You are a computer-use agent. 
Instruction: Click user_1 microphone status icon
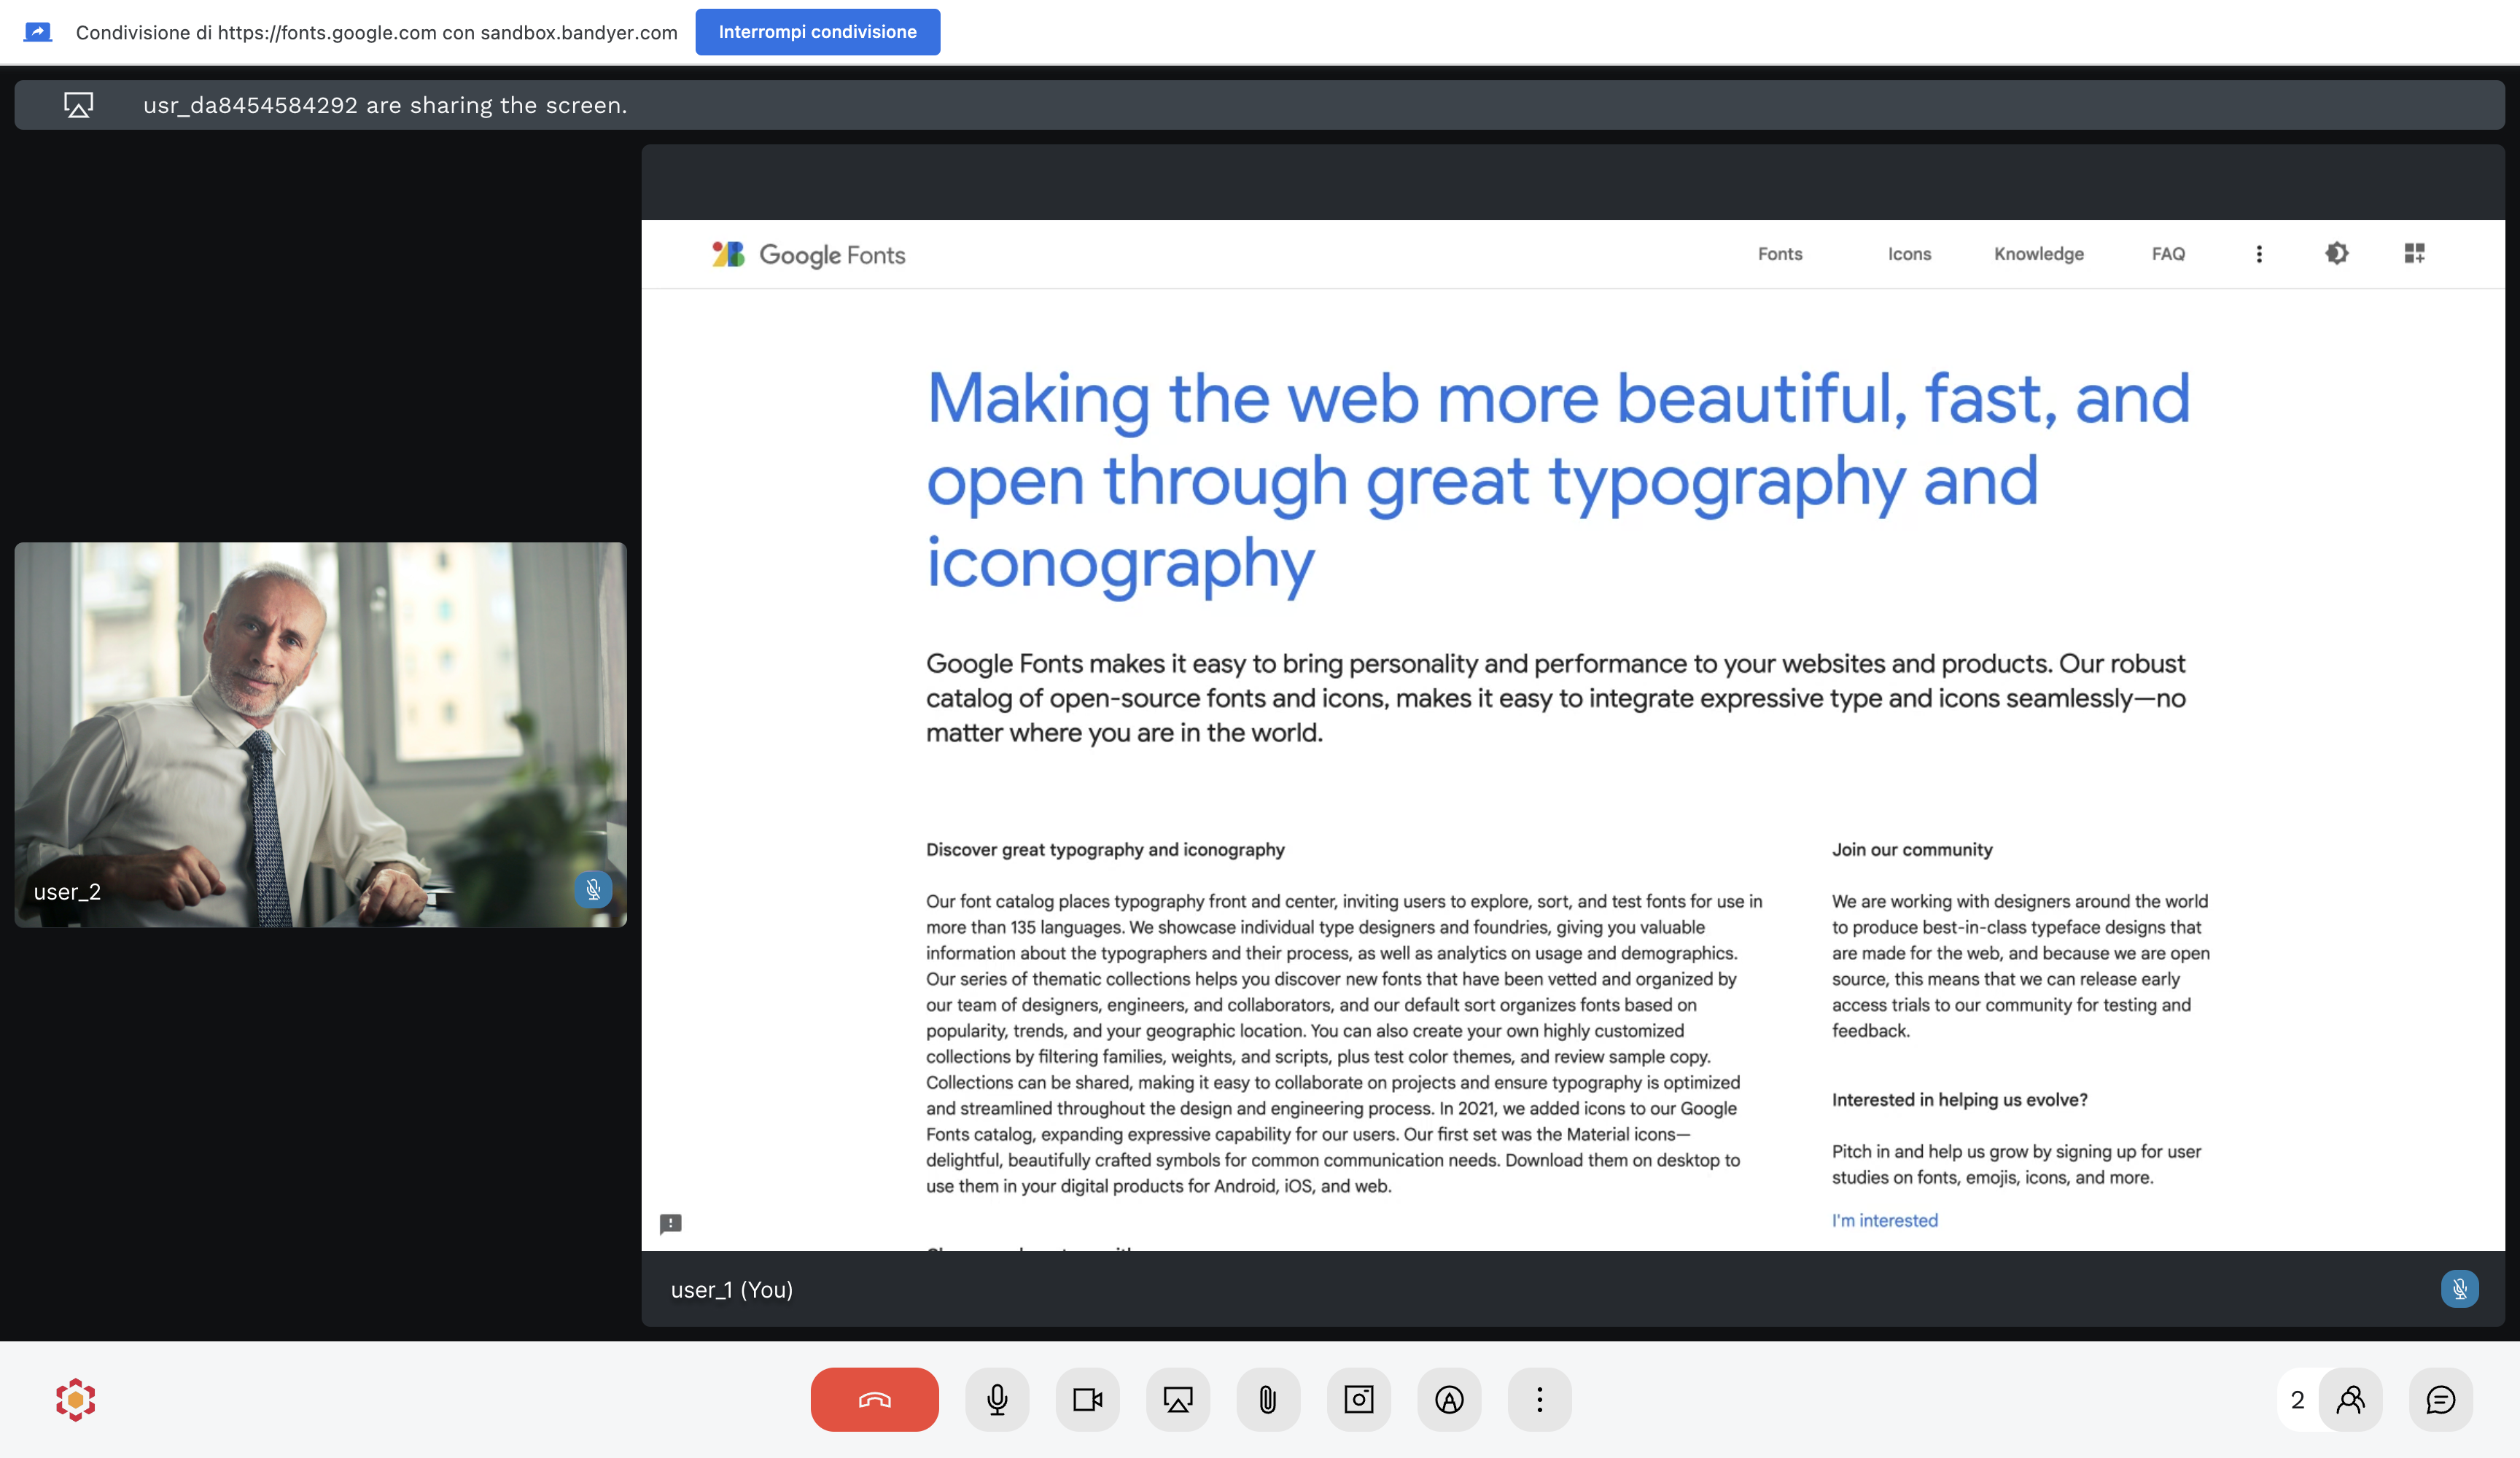2459,1288
